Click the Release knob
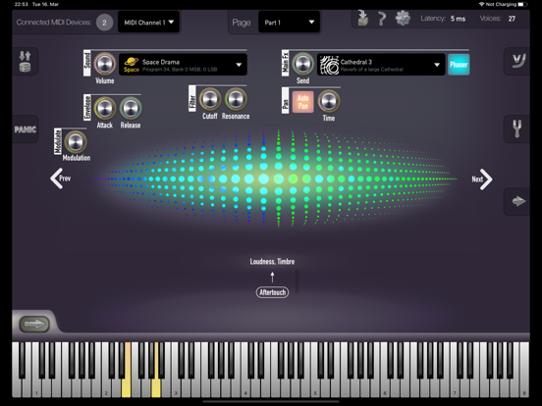Screen dimensions: 542x406 coord(131,108)
